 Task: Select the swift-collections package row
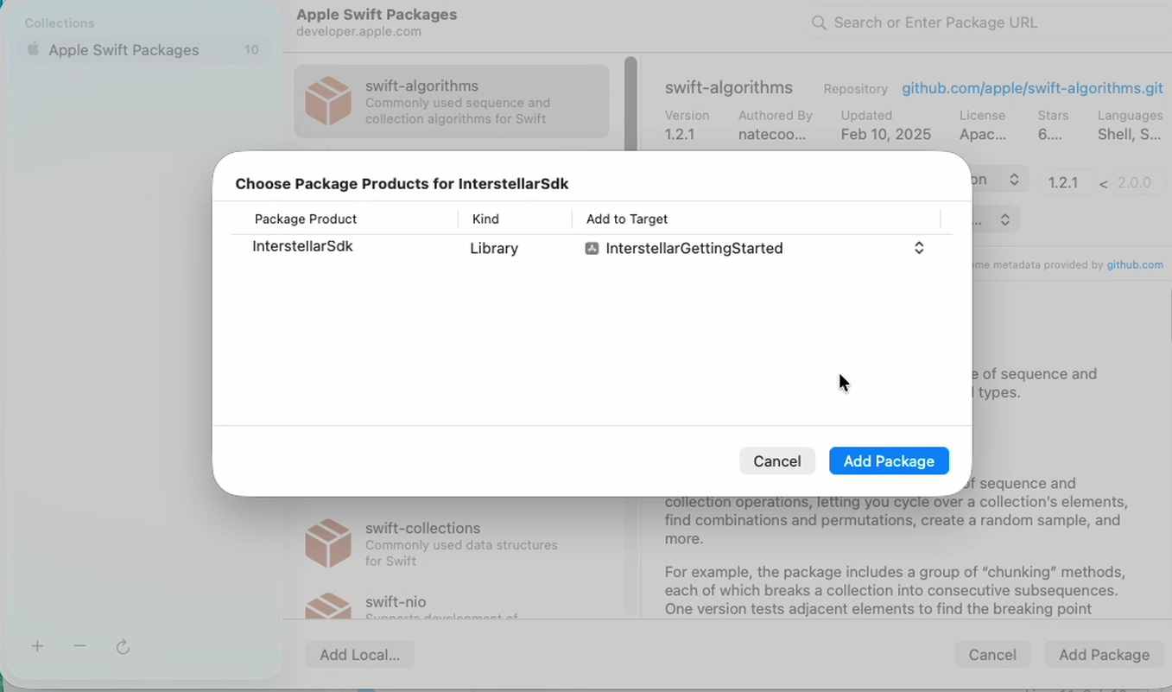pos(452,543)
